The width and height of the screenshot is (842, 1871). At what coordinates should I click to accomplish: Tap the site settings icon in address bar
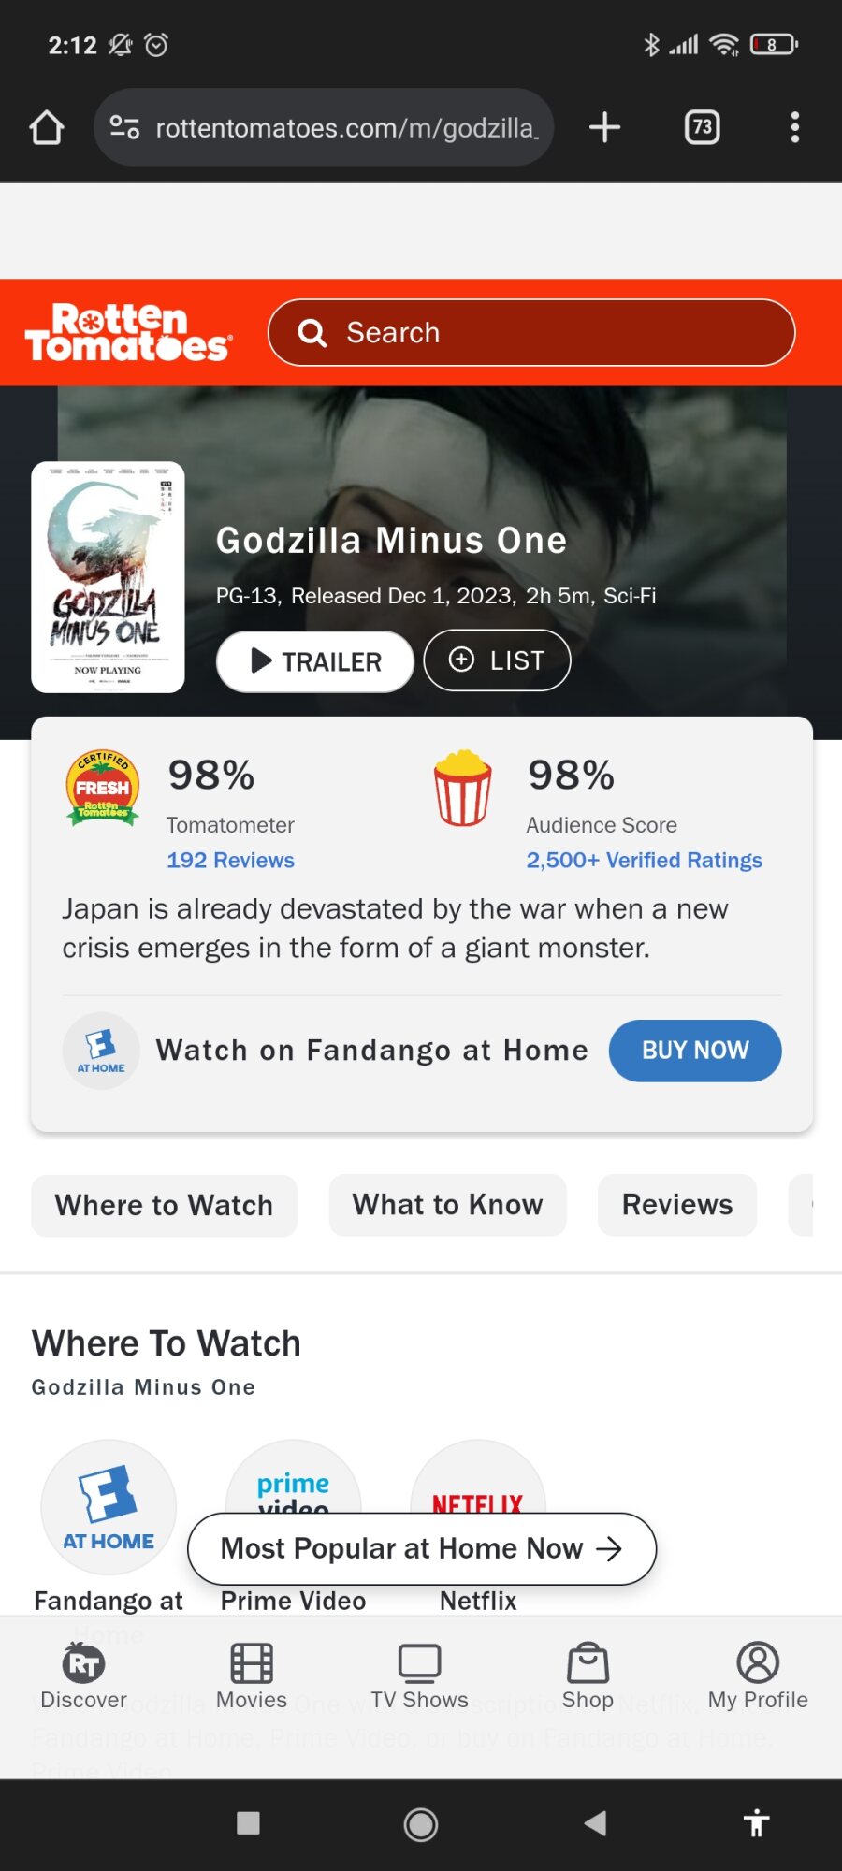pos(124,127)
